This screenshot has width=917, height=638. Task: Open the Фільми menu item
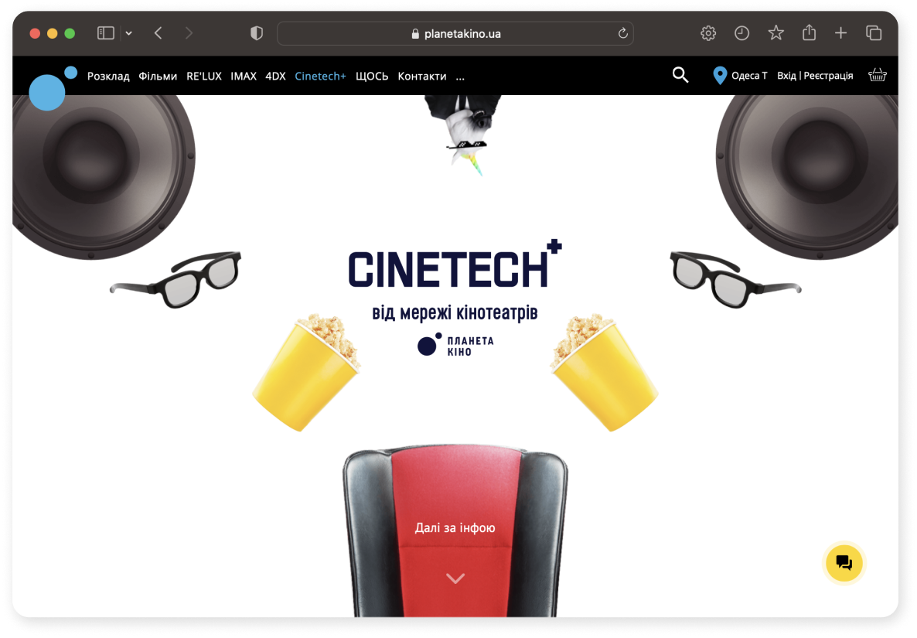click(x=157, y=76)
